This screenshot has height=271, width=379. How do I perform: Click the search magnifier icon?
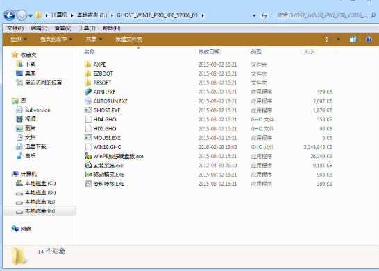click(373, 15)
